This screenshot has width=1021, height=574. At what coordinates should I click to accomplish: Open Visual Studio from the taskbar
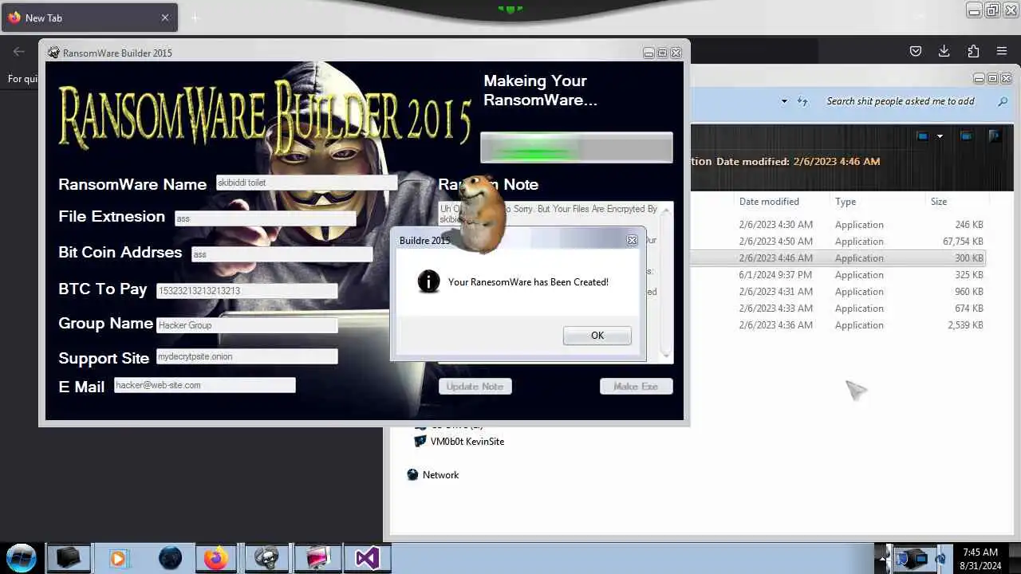(x=367, y=558)
